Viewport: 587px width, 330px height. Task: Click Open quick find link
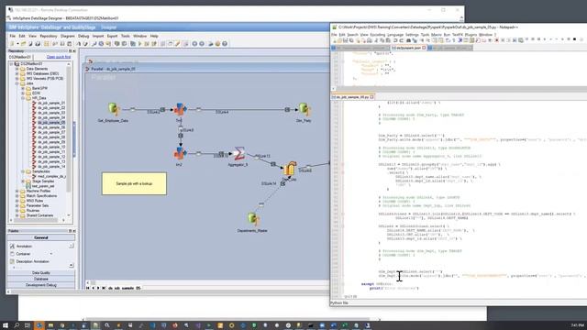point(59,57)
